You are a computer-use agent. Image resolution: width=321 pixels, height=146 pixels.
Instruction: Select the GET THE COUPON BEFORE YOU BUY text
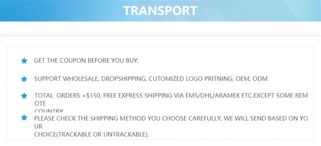point(86,61)
